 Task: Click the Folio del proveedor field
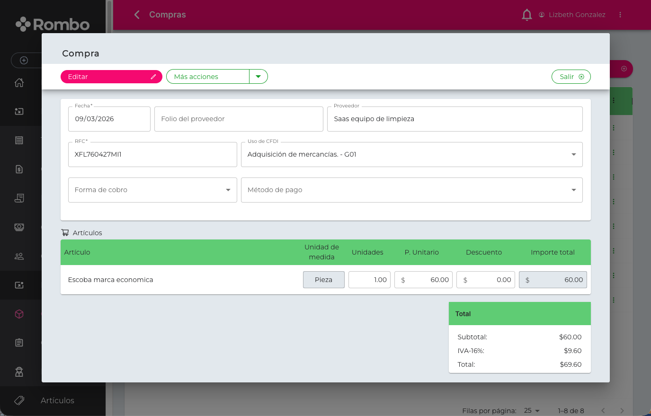239,119
